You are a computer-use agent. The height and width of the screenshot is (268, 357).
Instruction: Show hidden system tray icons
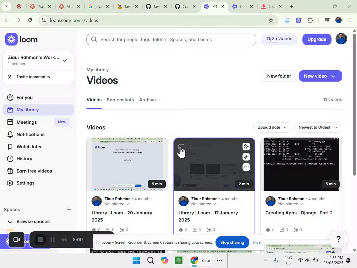pyautogui.click(x=266, y=260)
